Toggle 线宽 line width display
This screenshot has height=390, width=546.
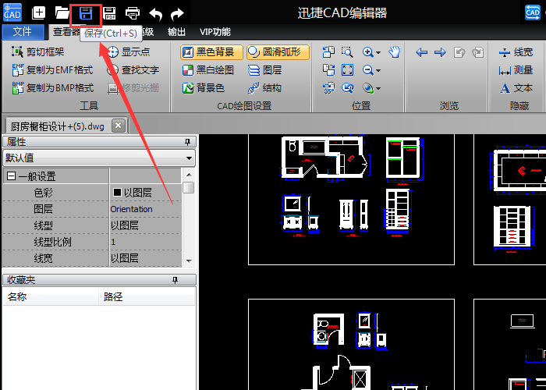[516, 52]
